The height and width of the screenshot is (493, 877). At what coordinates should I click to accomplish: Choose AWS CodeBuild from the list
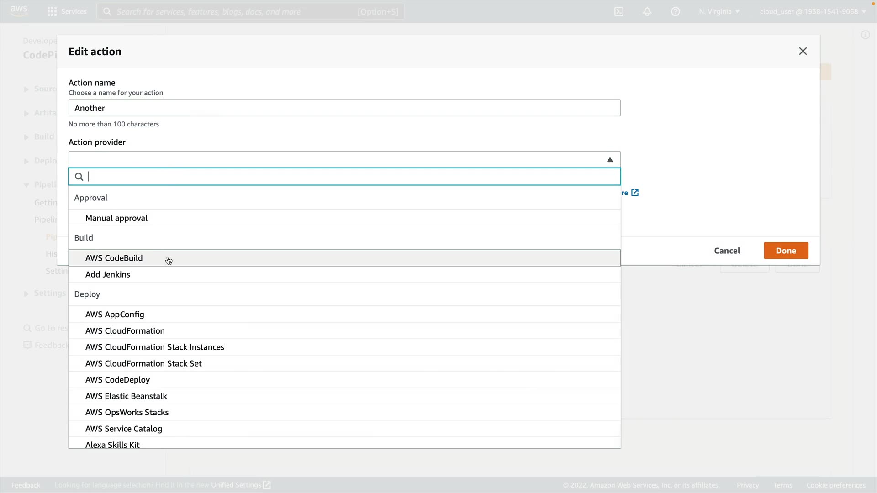click(114, 258)
